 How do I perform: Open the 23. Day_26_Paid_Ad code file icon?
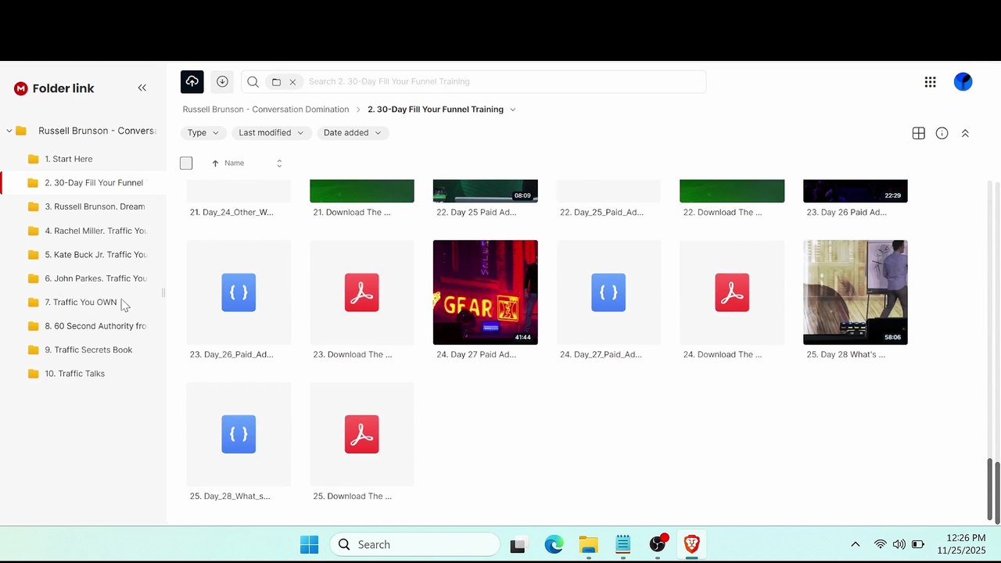point(239,292)
